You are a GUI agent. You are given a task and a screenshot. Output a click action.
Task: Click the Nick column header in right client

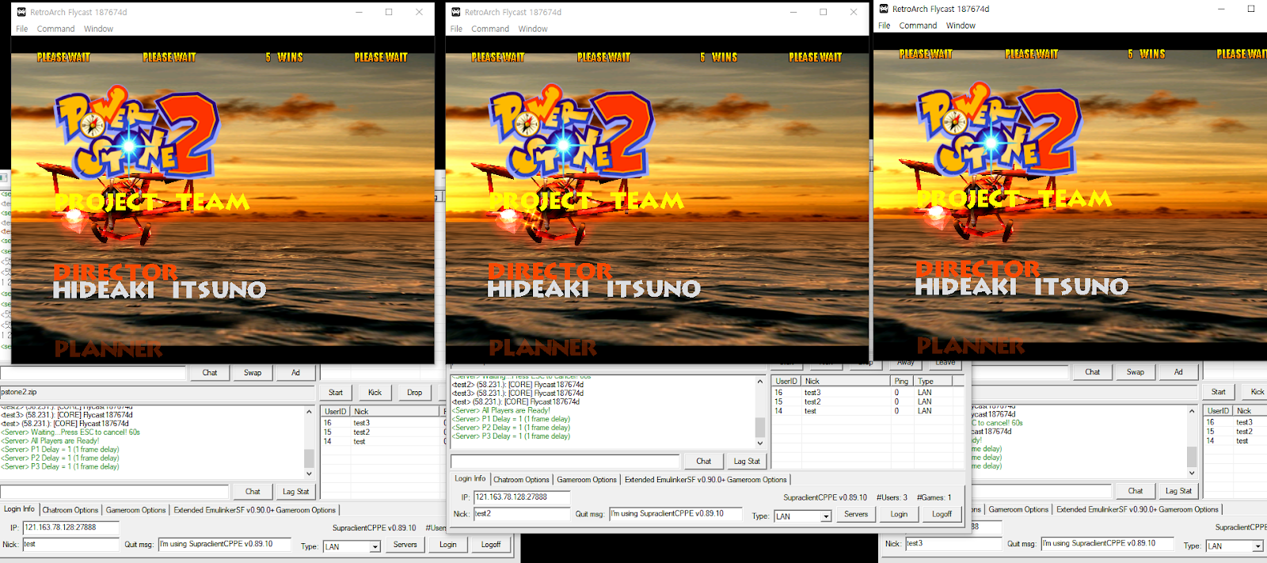1251,411
